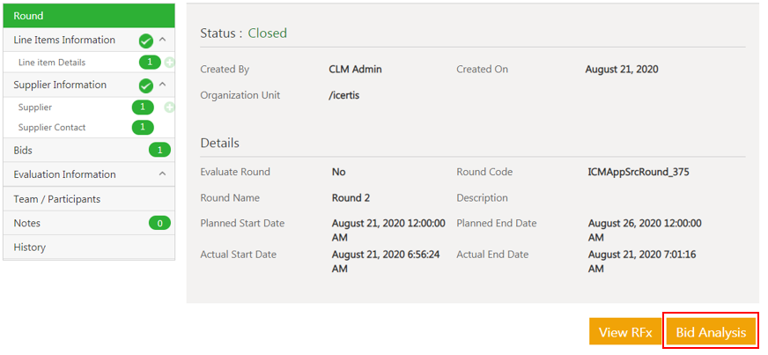Open the Notes label in sidebar
Image resolution: width=768 pixels, height=355 pixels.
(27, 224)
